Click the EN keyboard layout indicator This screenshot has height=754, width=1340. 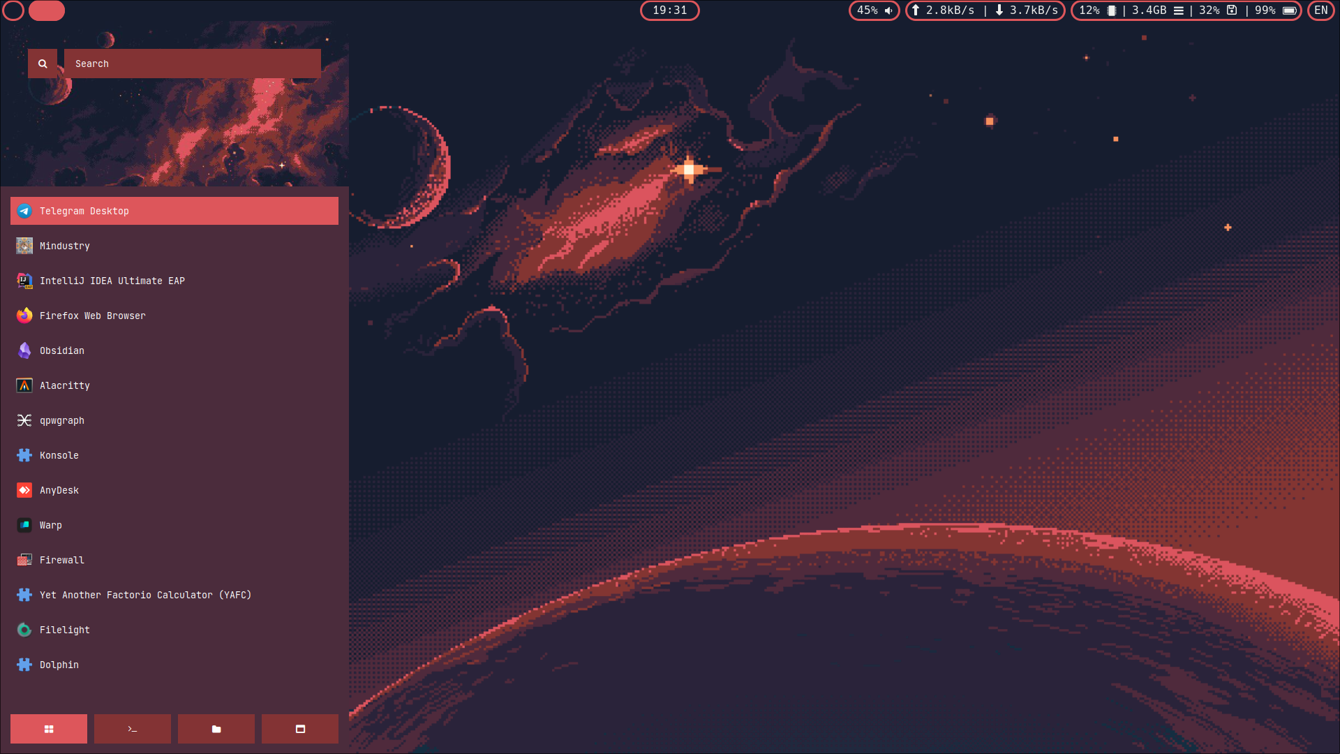point(1321,10)
